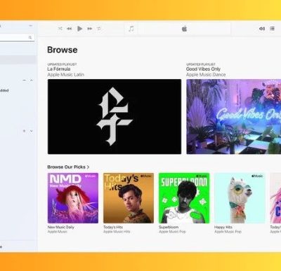Screen dimensions: 281x271
Task: Click the Apple logo in now-playing bar
Action: 184,29
